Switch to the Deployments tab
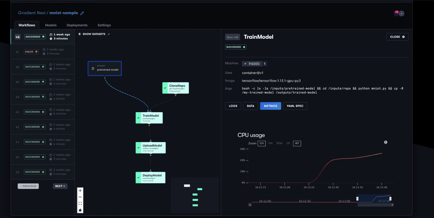Viewport: 434px width, 218px height. (77, 25)
